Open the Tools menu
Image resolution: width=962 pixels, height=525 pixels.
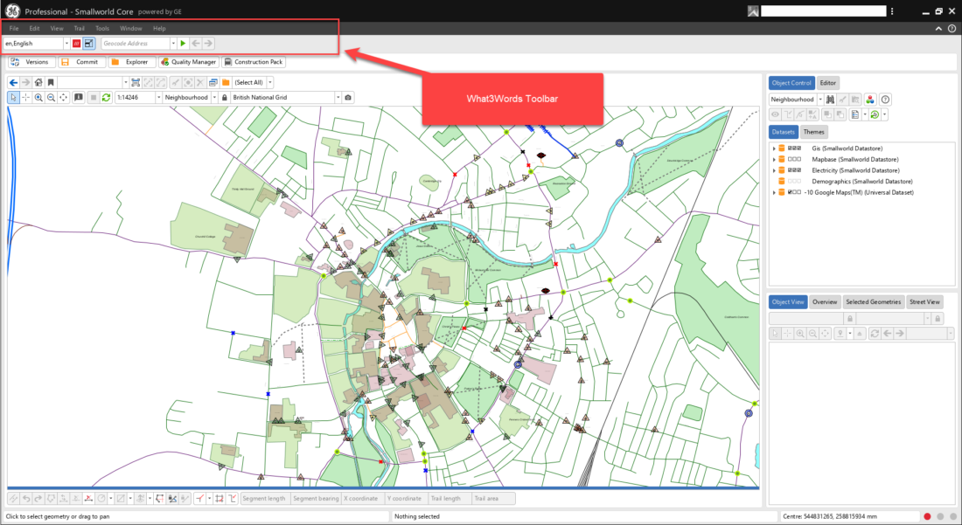click(x=101, y=28)
